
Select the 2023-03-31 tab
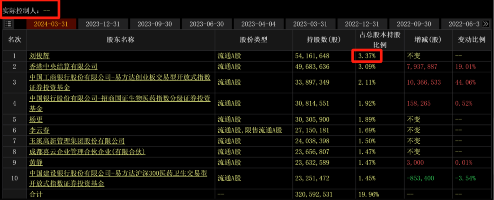[x=310, y=24]
